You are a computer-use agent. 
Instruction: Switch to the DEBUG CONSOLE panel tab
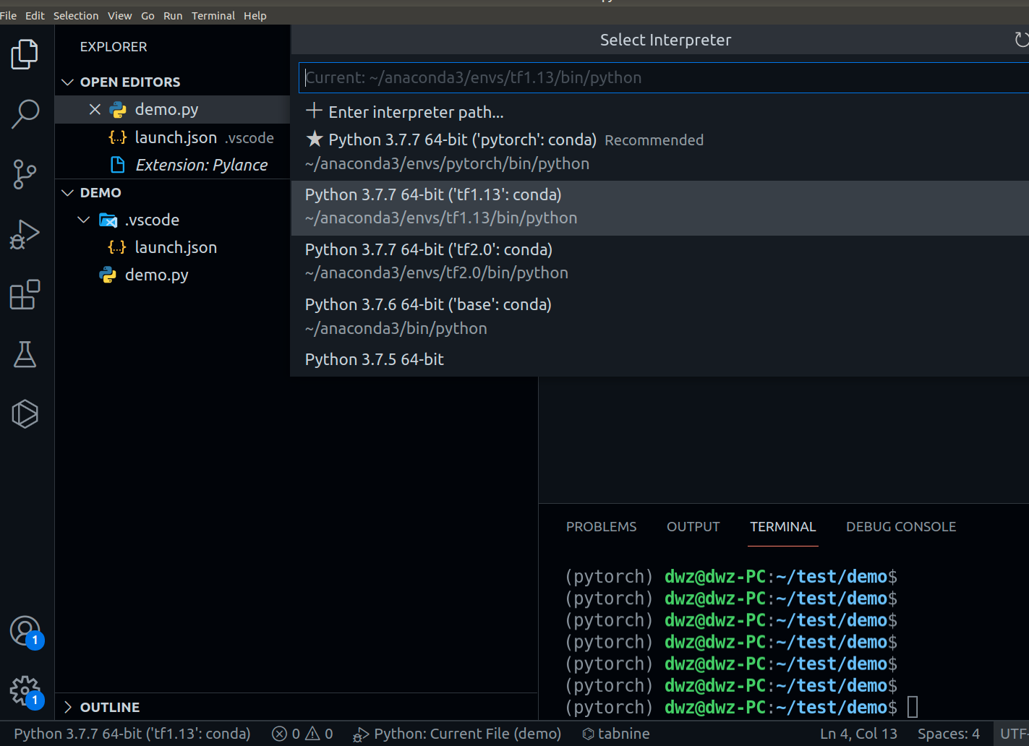click(x=901, y=527)
